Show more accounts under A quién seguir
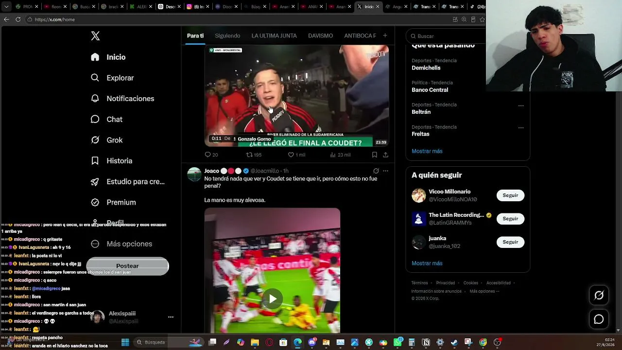Screen dimensions: 622x350 427,263
